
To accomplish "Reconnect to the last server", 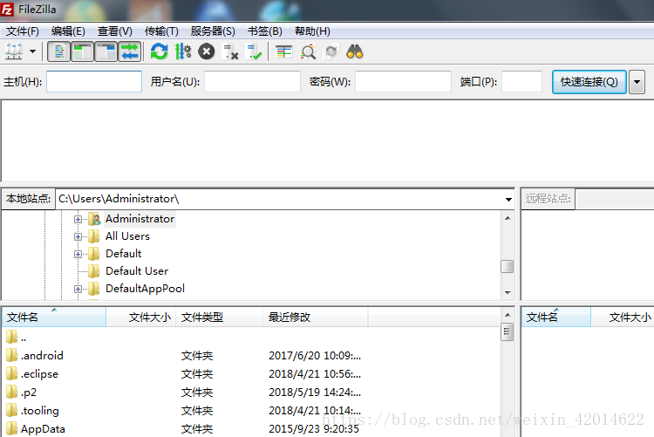I will [254, 51].
